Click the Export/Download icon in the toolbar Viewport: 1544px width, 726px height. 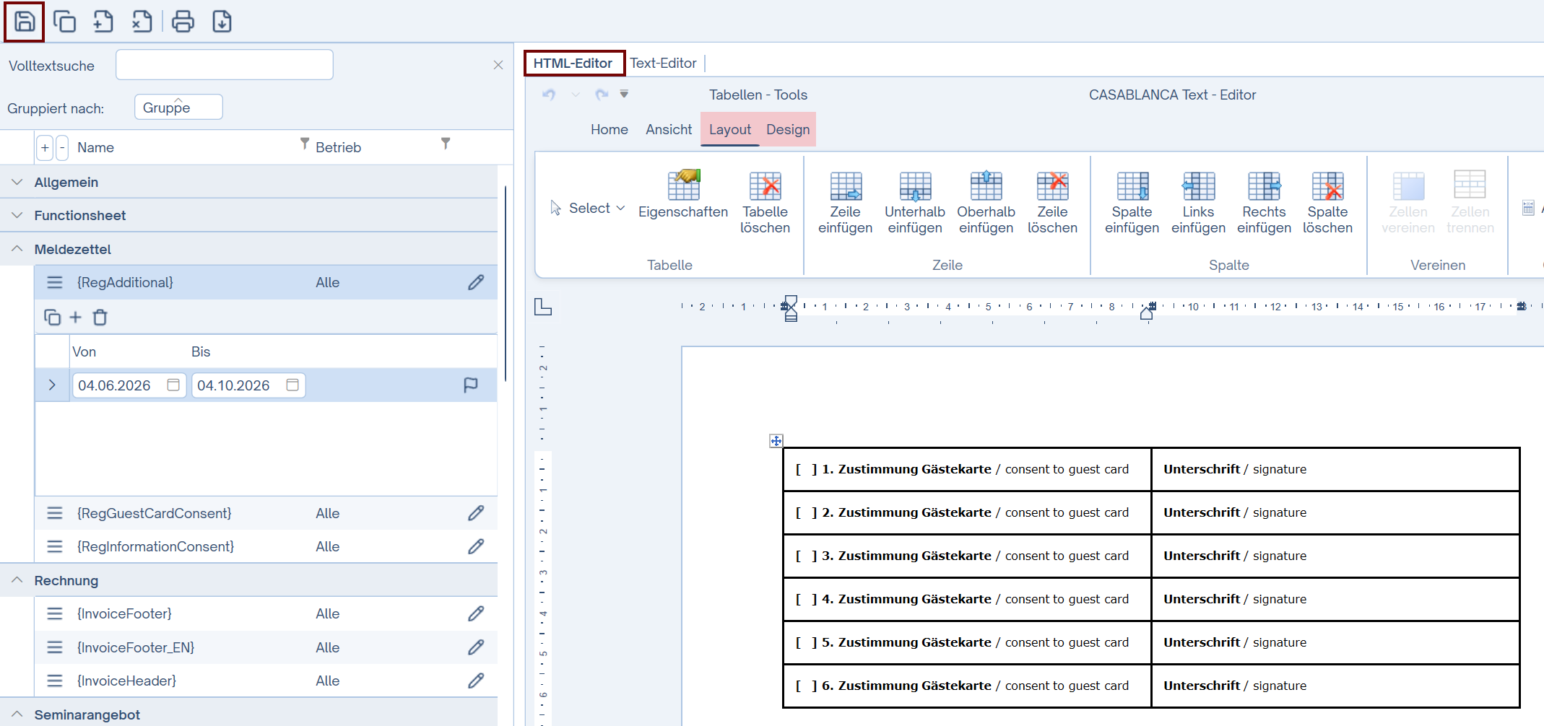click(222, 22)
